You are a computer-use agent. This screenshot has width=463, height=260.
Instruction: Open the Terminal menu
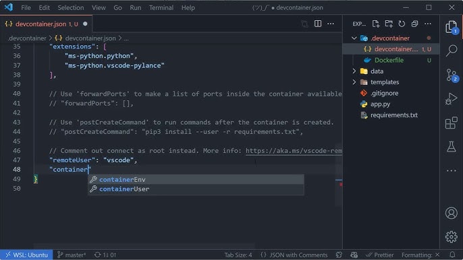(x=161, y=7)
